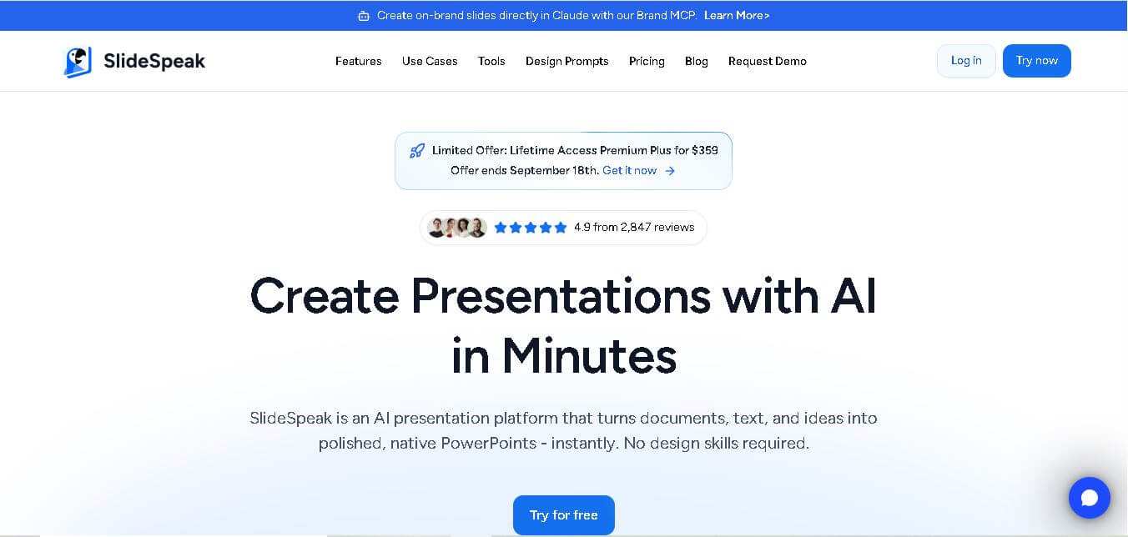Follow the Learn More link in banner
Viewport: 1128px width, 537px height.
pos(737,16)
